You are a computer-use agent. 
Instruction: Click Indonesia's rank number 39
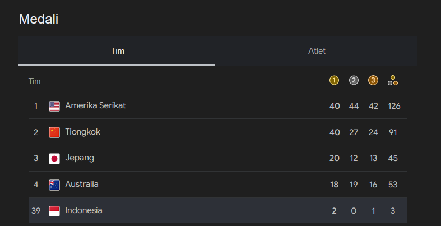(x=36, y=211)
